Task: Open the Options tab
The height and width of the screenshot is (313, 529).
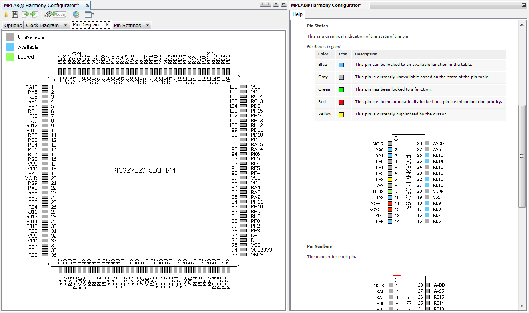Action: (x=12, y=25)
